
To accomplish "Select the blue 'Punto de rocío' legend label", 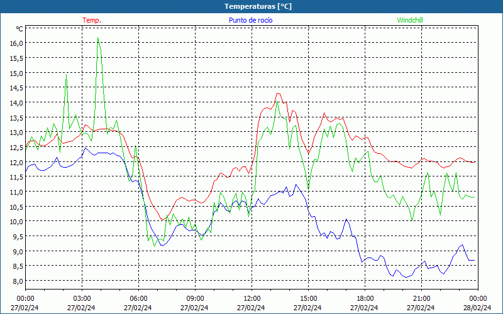I will coord(250,20).
